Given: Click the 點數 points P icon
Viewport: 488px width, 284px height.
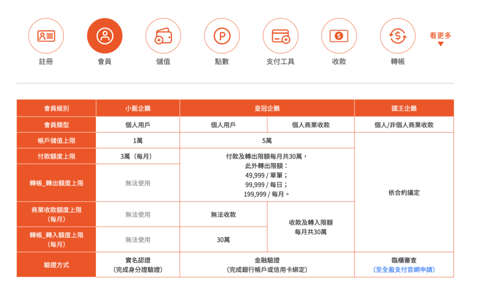Looking at the screenshot, I should point(222,36).
